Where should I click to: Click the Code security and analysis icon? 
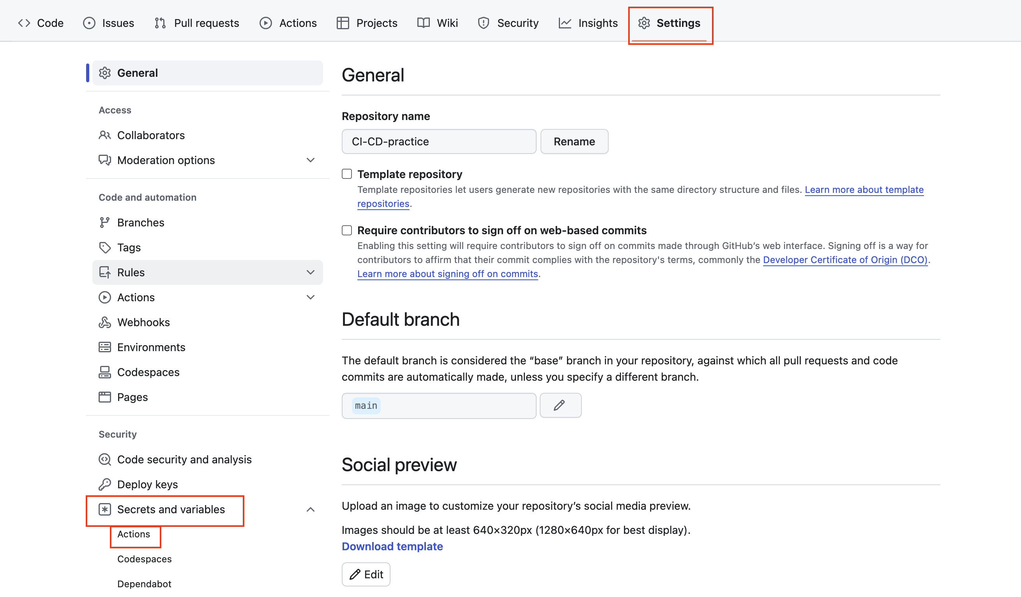point(104,459)
